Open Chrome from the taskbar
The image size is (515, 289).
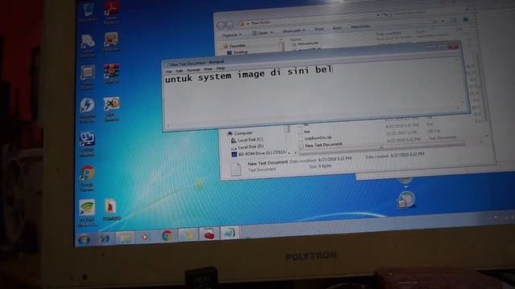click(167, 235)
